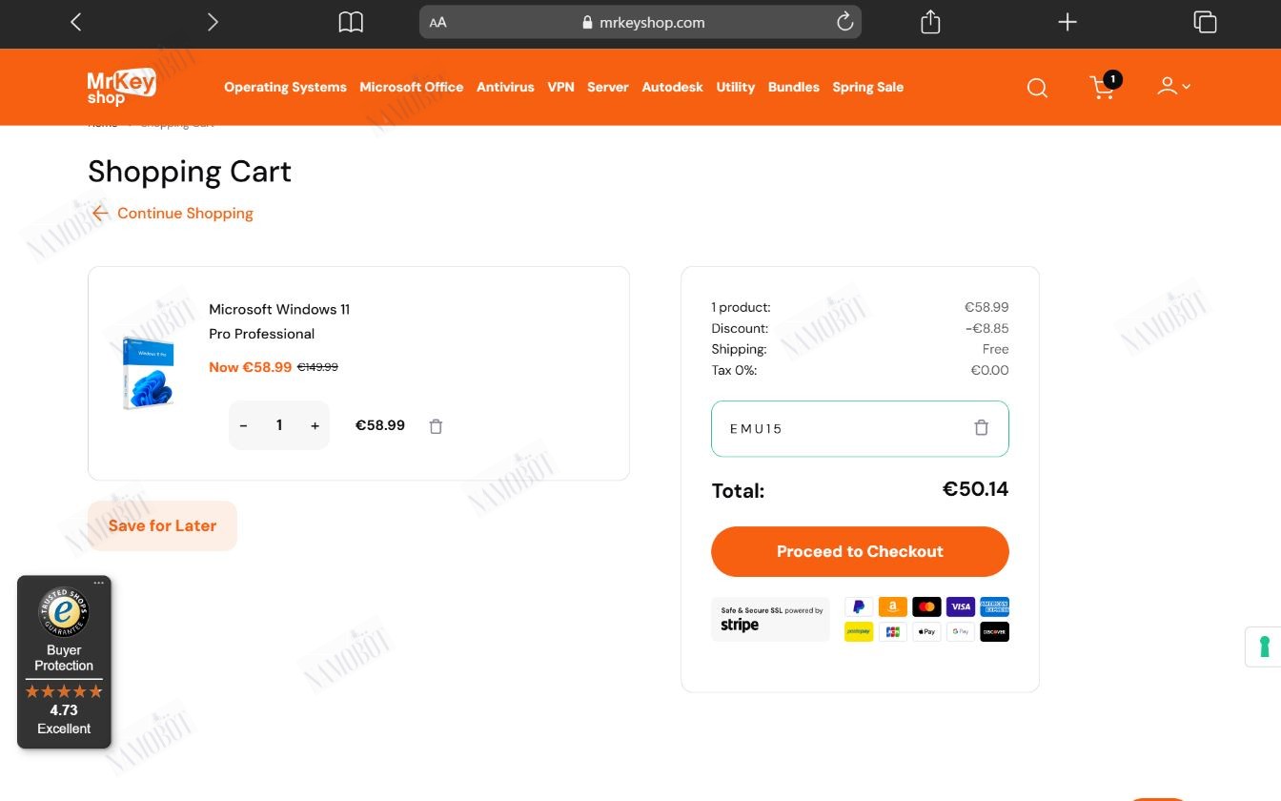Click the EMU15 coupon code field
Viewport: 1281px width, 801px height.
coord(860,428)
